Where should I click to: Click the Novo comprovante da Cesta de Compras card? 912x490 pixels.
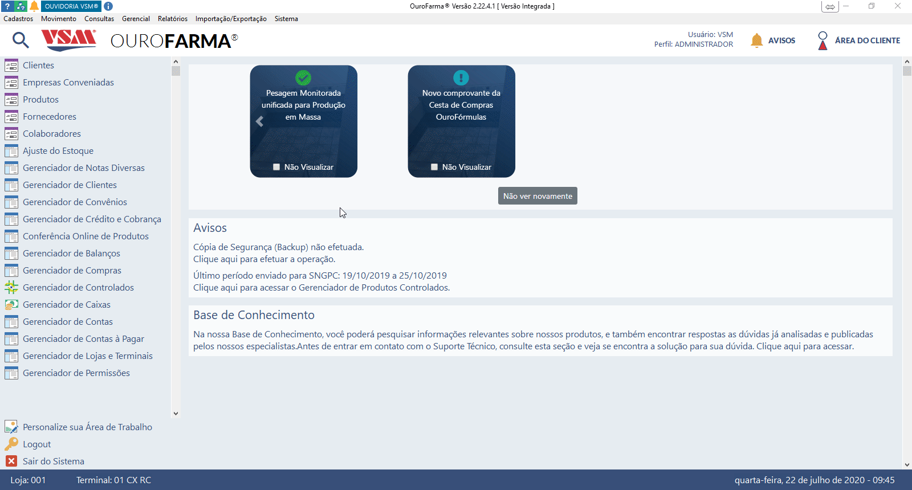click(462, 121)
